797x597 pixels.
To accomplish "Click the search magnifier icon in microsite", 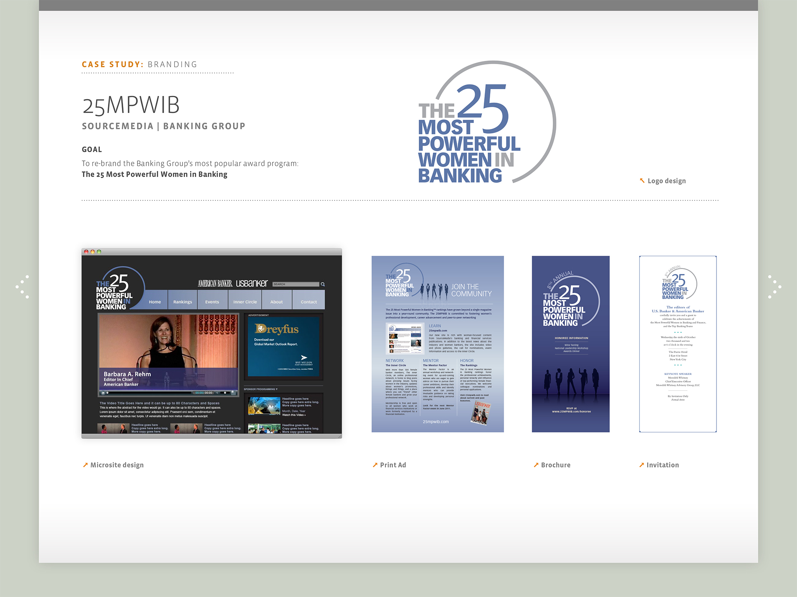I will point(323,284).
